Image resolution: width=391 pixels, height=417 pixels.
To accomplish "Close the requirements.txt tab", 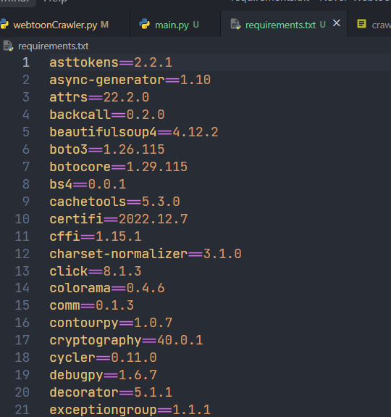I will (337, 23).
